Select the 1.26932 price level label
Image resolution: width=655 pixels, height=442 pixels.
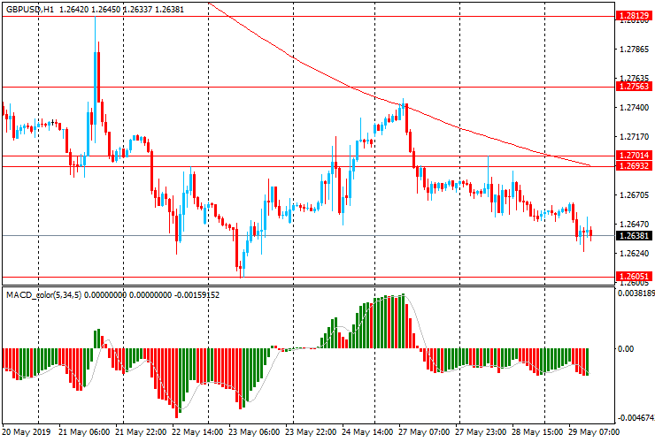pos(634,165)
